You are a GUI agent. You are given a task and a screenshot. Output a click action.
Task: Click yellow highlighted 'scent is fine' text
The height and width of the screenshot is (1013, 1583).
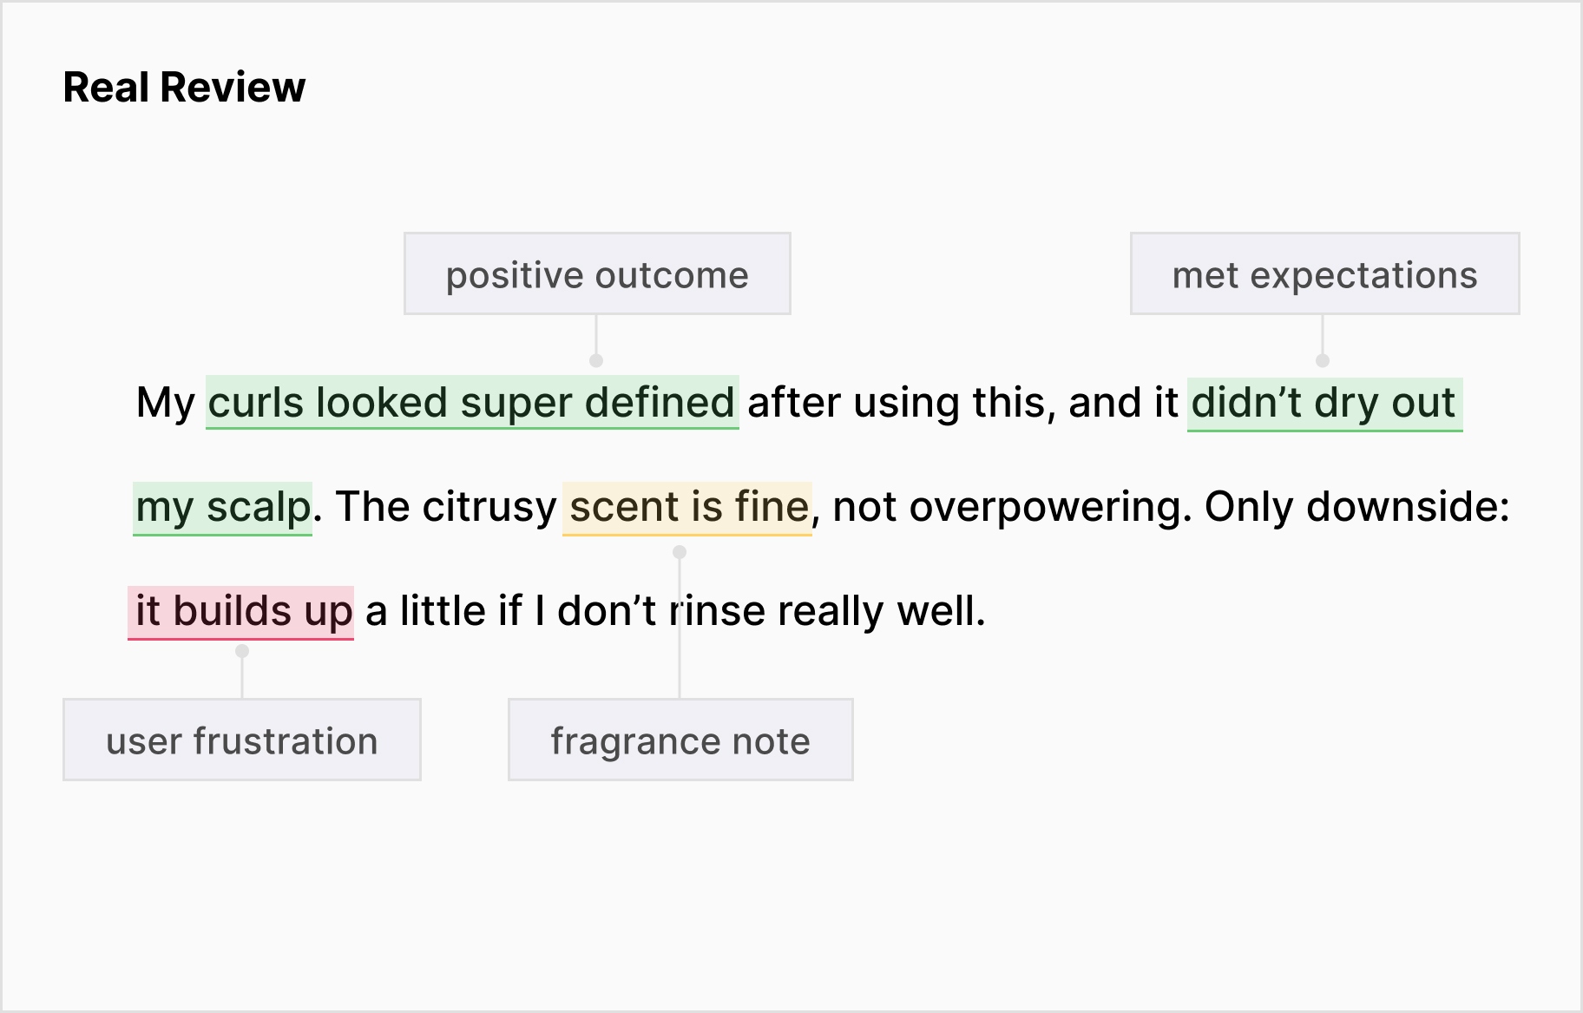[x=687, y=507]
